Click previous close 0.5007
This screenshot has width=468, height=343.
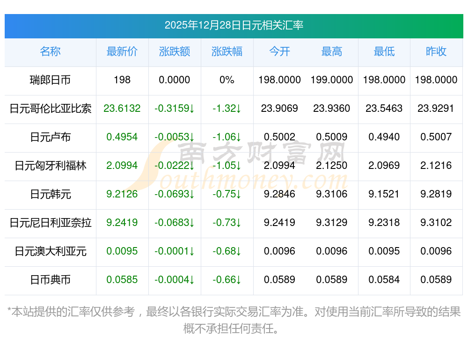(436, 137)
